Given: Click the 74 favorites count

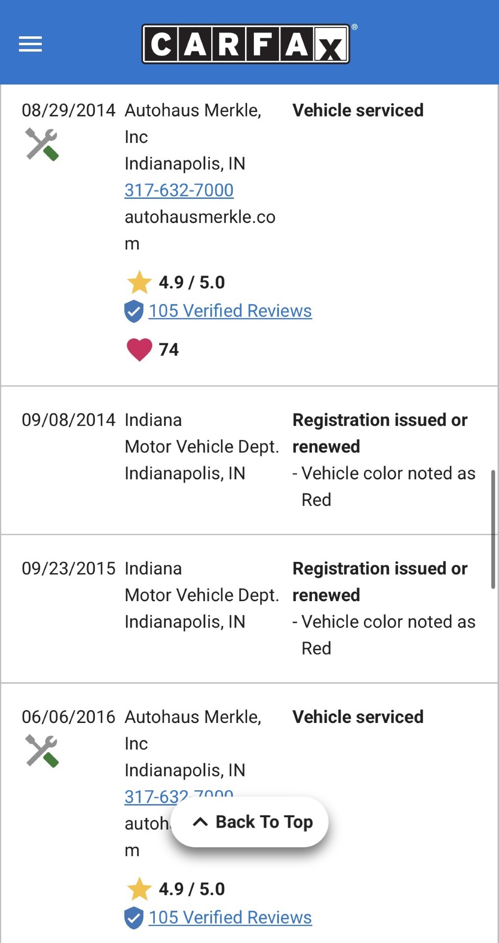Looking at the screenshot, I should click(x=168, y=350).
